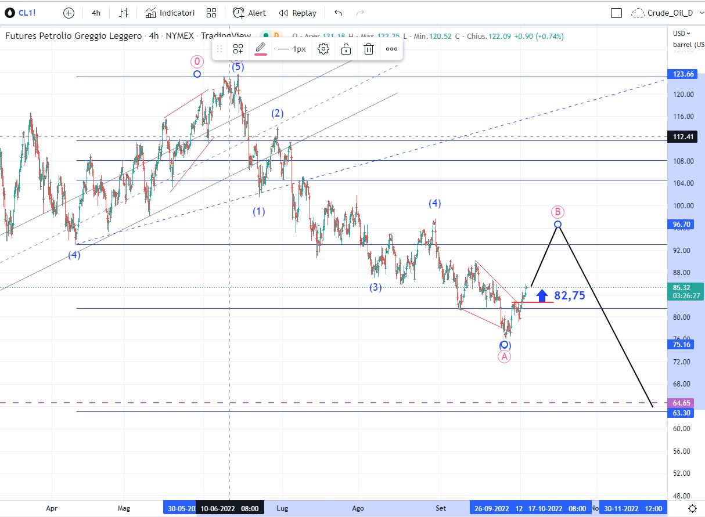The image size is (705, 517).
Task: Click the purple 64.65 price label
Action: 681,403
